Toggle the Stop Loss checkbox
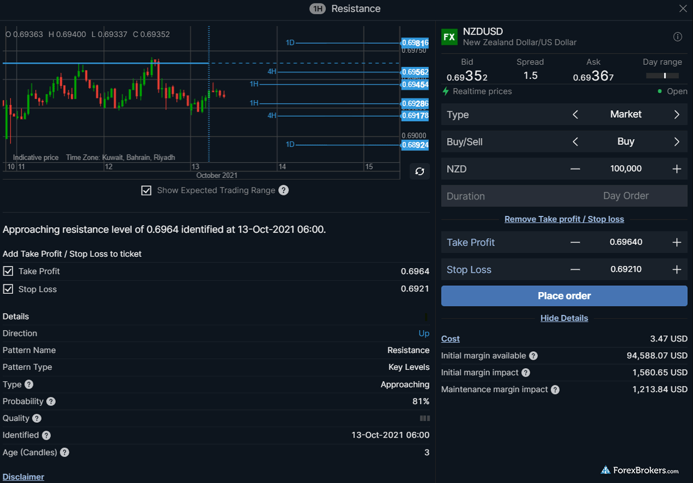693x483 pixels. pos(8,289)
